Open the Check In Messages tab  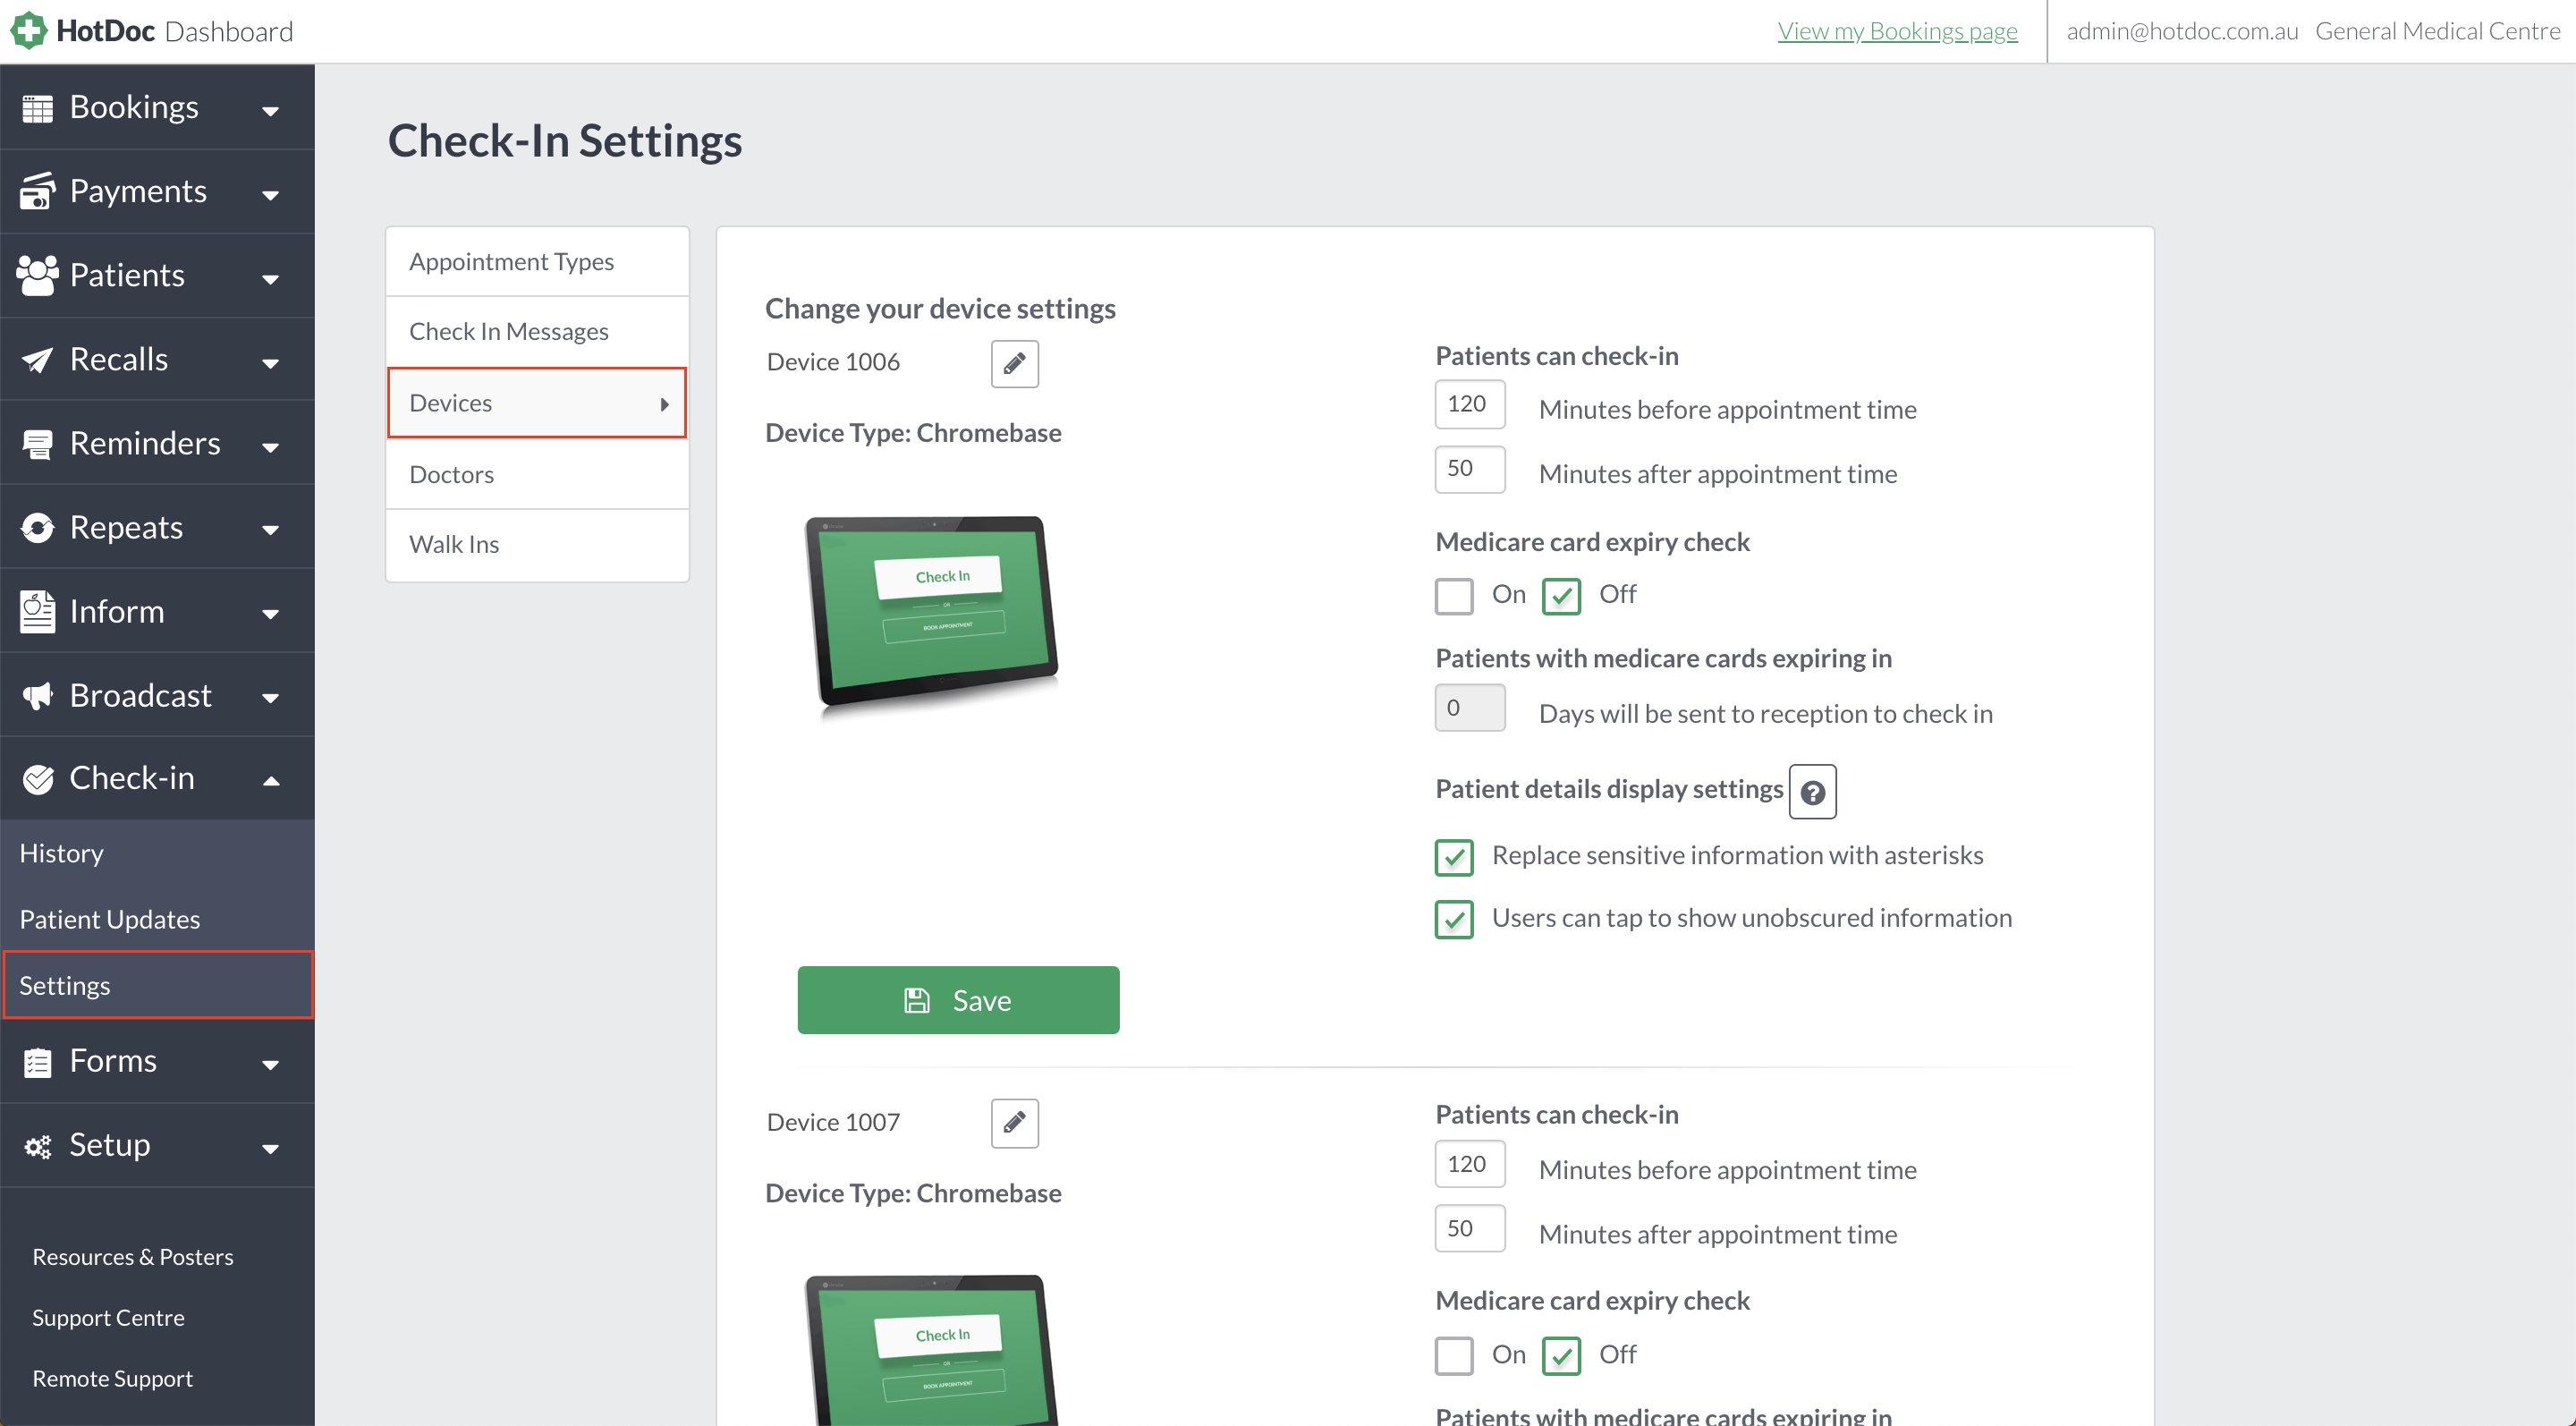(537, 332)
